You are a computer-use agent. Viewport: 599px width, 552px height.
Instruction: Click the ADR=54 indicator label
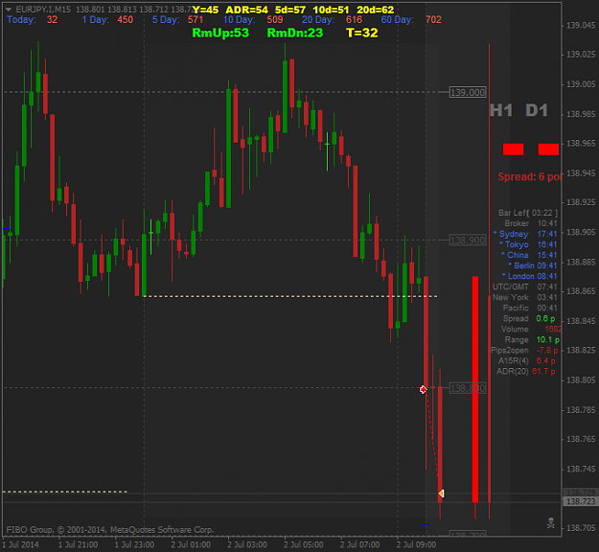pos(246,10)
